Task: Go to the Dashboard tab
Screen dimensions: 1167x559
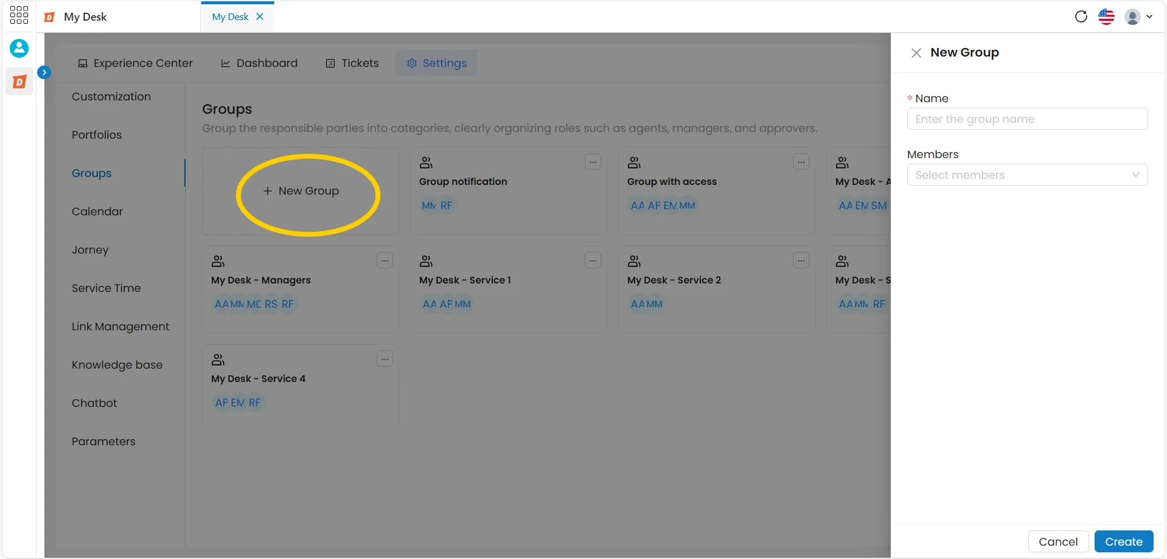Action: coord(259,63)
